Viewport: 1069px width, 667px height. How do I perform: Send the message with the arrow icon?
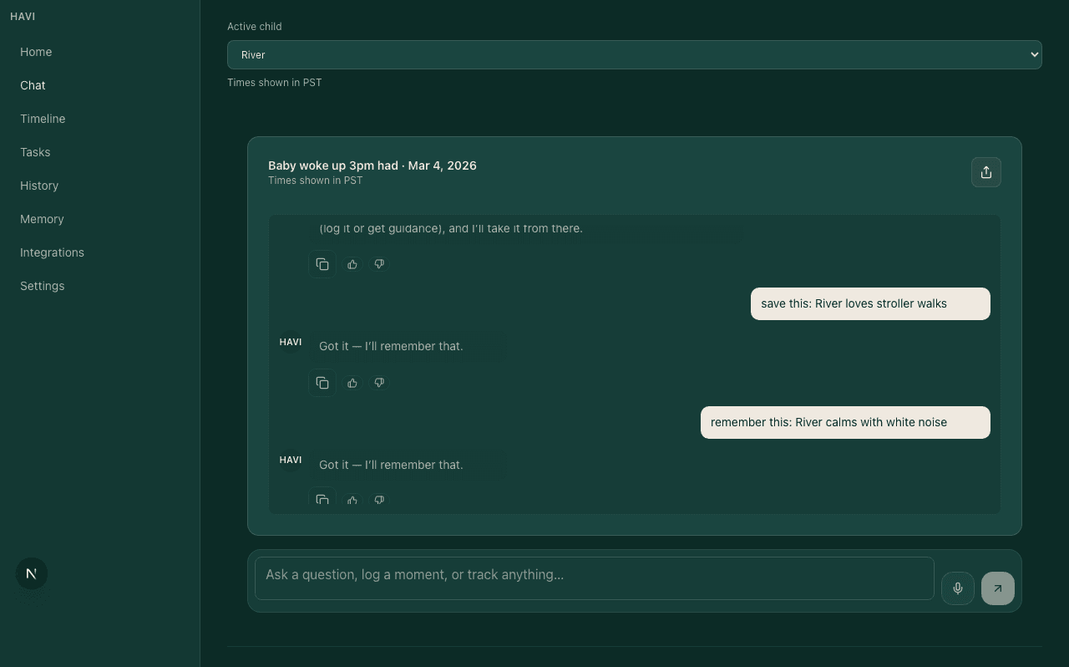[x=997, y=588]
